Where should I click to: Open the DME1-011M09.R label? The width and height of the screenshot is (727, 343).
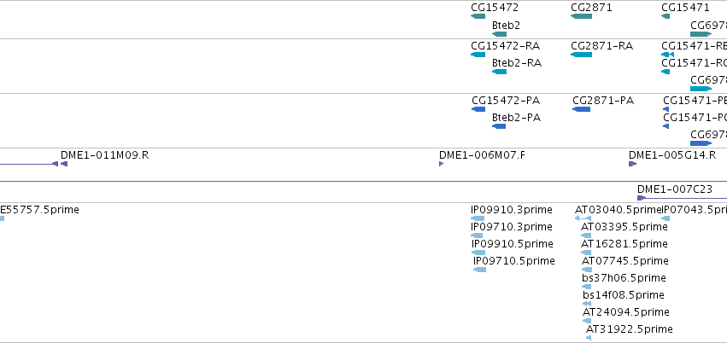pyautogui.click(x=105, y=155)
